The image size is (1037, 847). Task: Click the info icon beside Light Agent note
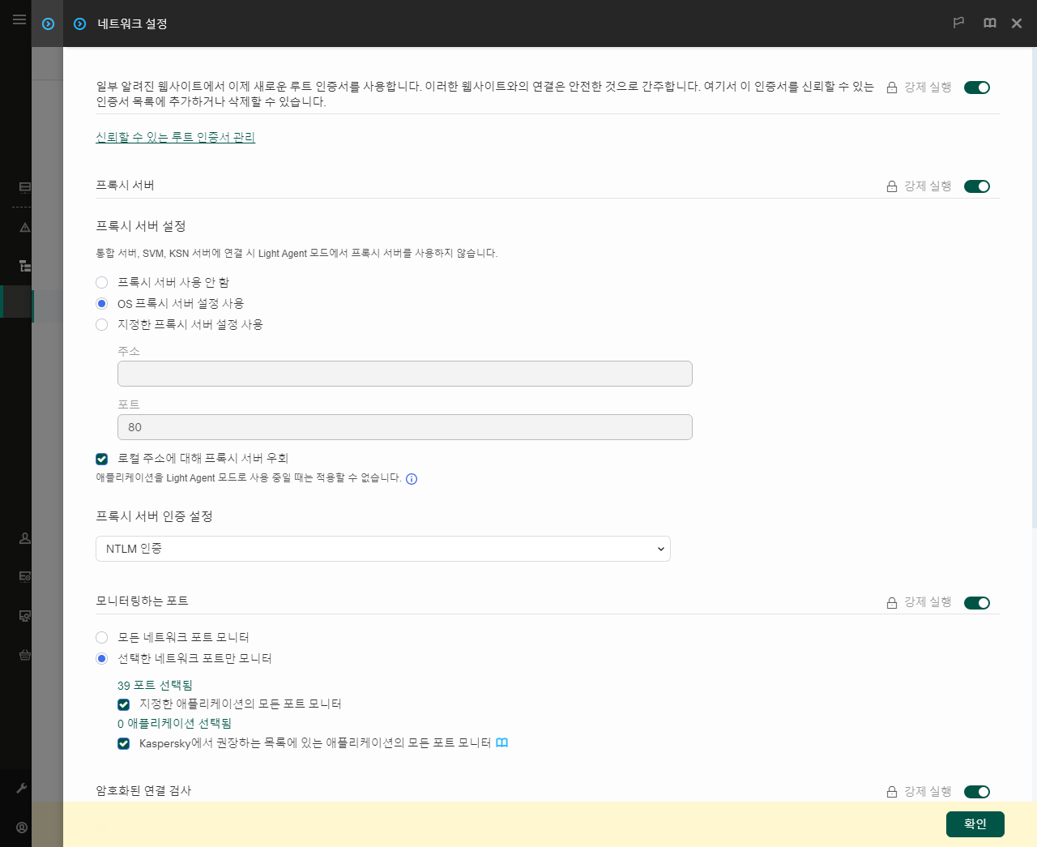coord(411,479)
